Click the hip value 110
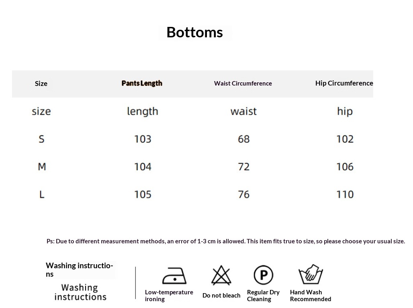The image size is (413, 308). point(345,194)
